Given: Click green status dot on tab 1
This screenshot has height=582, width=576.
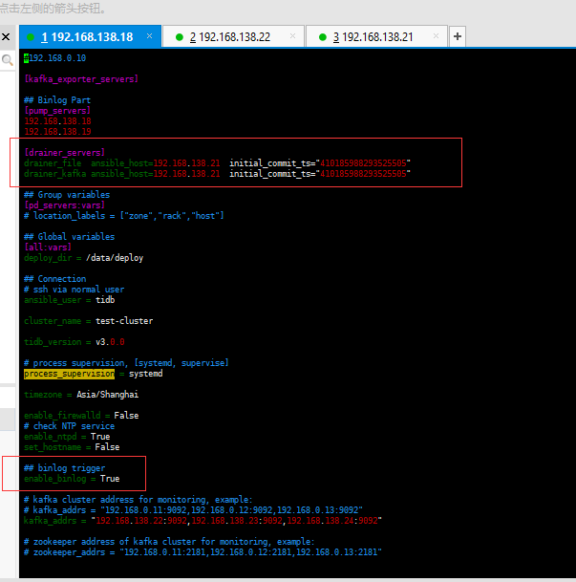Looking at the screenshot, I should pos(31,37).
